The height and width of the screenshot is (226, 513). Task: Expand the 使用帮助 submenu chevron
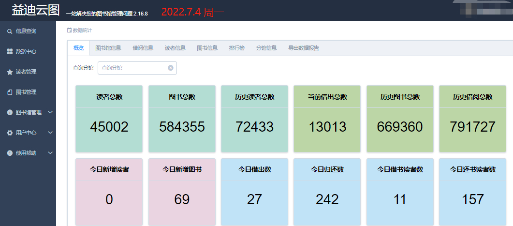click(50, 153)
